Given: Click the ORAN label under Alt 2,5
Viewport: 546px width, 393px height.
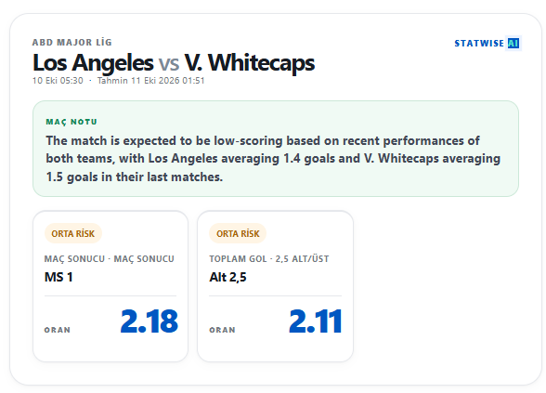Looking at the screenshot, I should 222,330.
